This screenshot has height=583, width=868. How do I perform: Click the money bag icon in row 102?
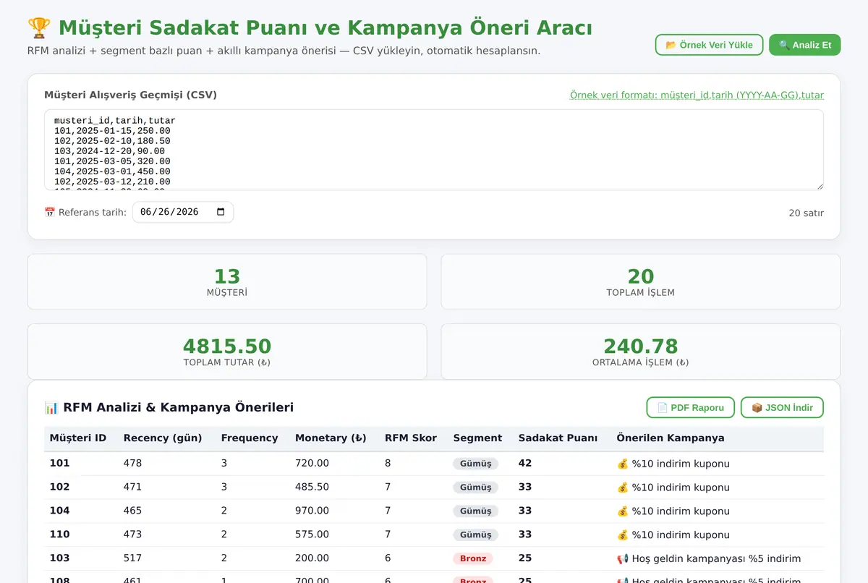pyautogui.click(x=623, y=488)
